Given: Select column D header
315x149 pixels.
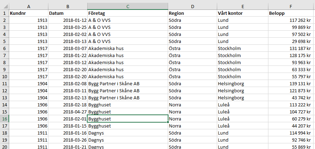Looking at the screenshot, I should (192, 6).
